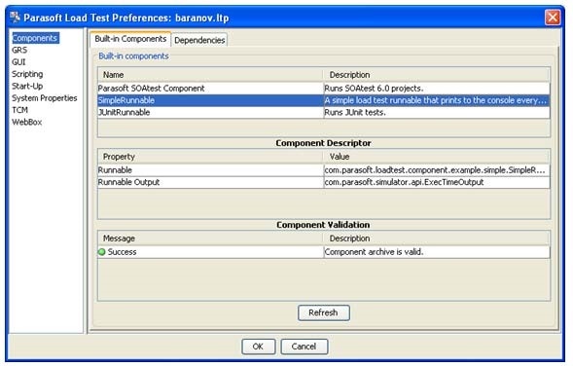Open the GUI preferences category
The image size is (573, 366).
click(x=18, y=62)
